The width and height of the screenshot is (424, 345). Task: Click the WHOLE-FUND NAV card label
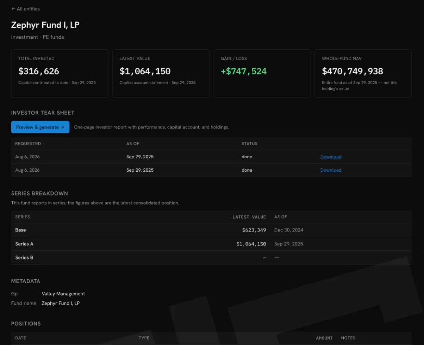coord(342,59)
